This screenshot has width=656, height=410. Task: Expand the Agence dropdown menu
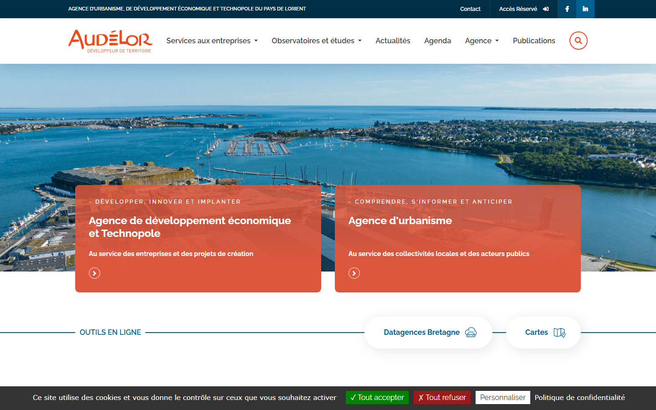(x=482, y=41)
